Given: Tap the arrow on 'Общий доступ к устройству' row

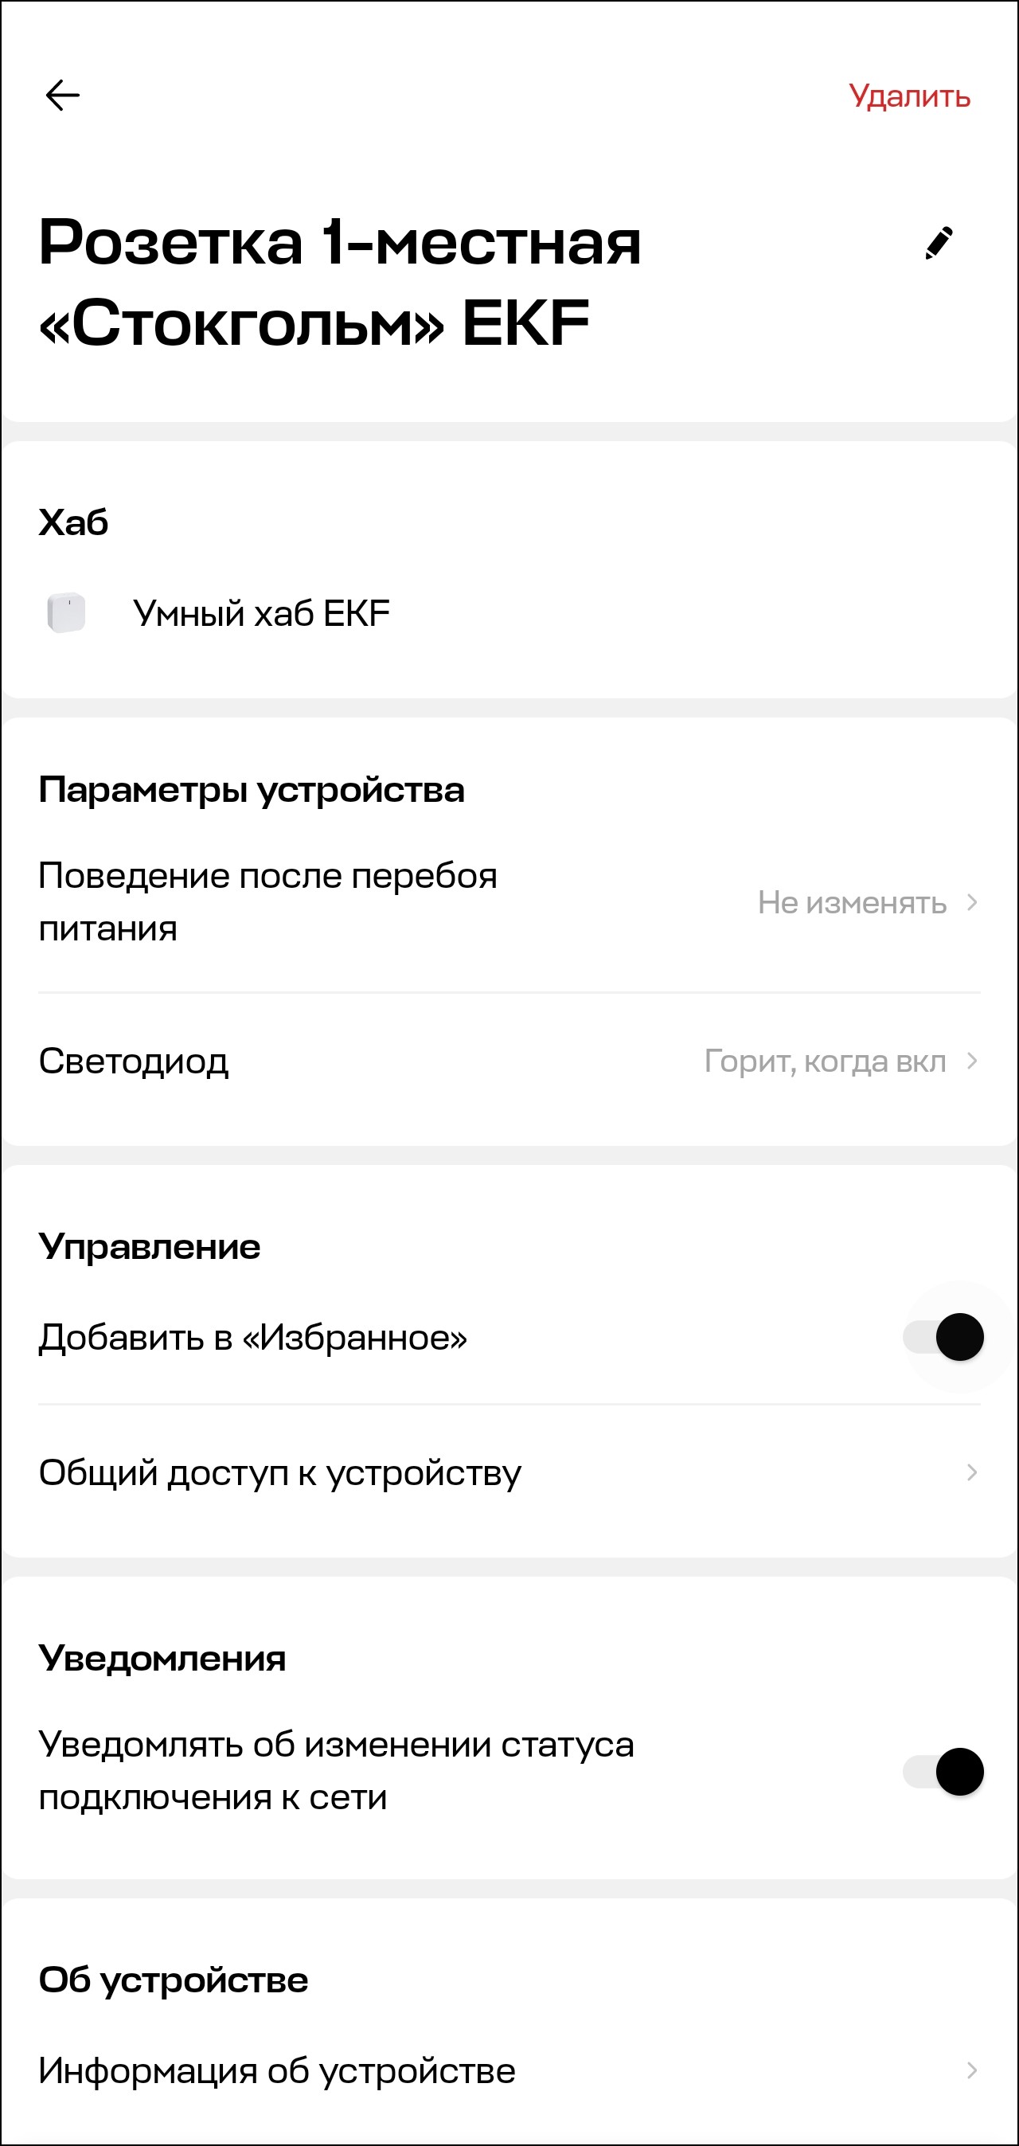Looking at the screenshot, I should [x=971, y=1472].
